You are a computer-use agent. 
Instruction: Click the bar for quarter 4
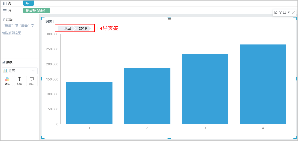[x=263, y=84]
